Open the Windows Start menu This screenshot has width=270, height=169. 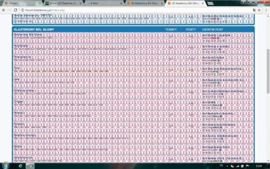(x=5, y=166)
